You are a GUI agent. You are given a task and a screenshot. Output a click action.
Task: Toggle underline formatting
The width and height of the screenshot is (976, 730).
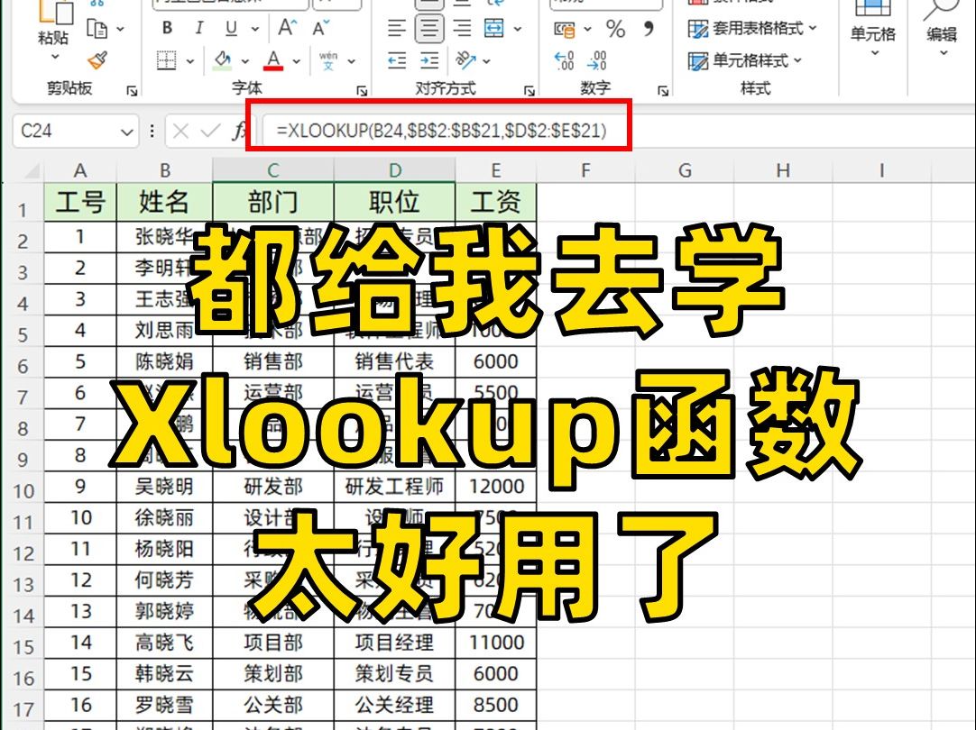coord(231,28)
